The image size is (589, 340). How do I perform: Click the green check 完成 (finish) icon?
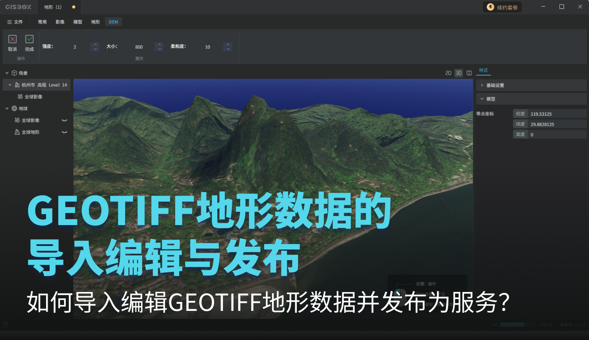pyautogui.click(x=29, y=39)
